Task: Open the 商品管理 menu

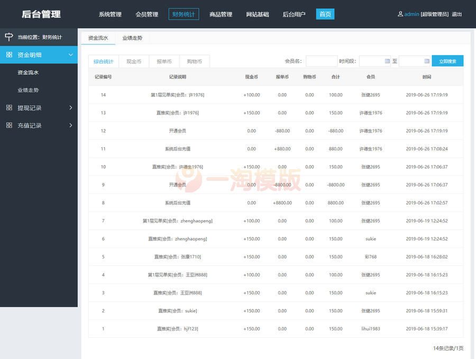Action: tap(221, 14)
